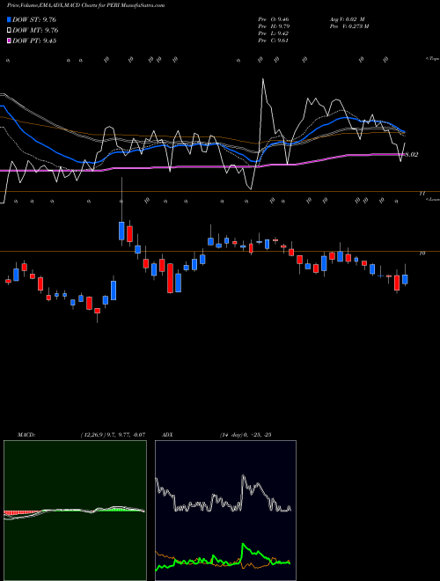
Task: Click MACD parameters (12,26,9) values text
Action: pyautogui.click(x=113, y=435)
